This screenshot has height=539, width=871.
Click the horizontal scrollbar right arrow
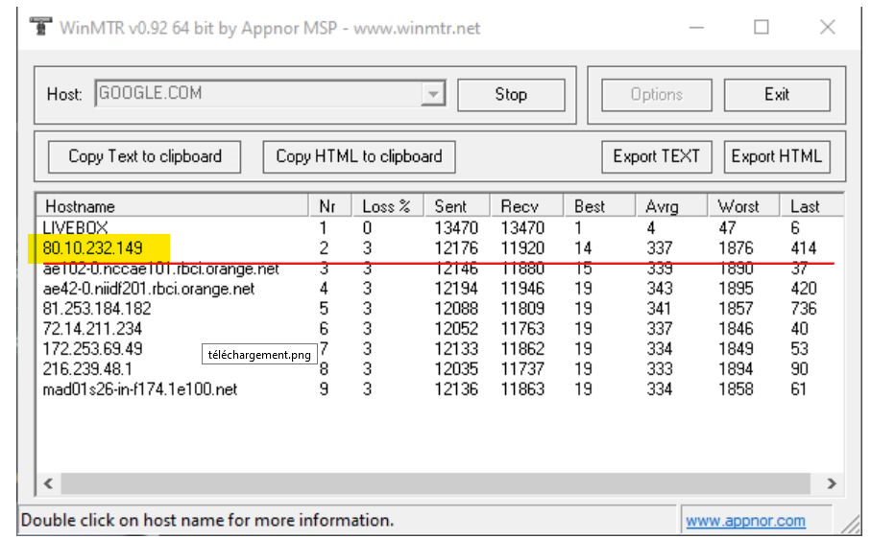tap(832, 484)
